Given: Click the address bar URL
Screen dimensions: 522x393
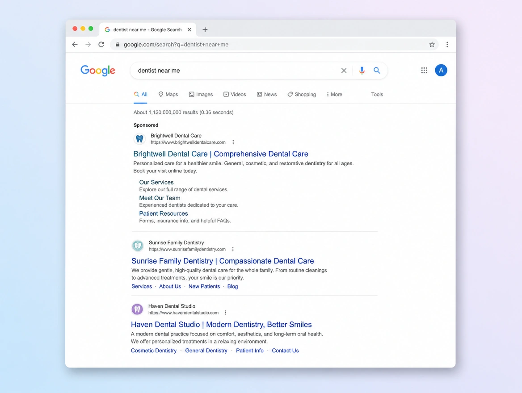Looking at the screenshot, I should [176, 44].
